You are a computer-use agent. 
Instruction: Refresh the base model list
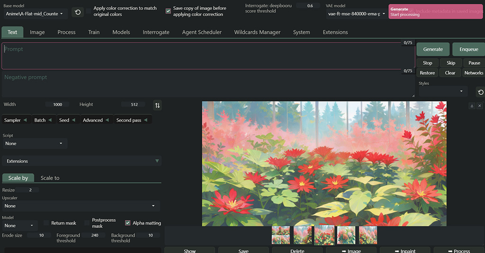click(78, 12)
